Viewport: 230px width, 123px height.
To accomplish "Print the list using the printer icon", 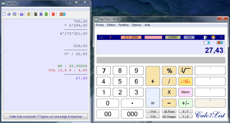I will (x=21, y=14).
